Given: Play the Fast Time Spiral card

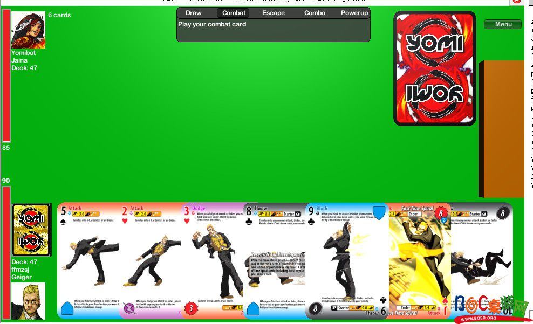Looking at the screenshot, I should [x=420, y=260].
